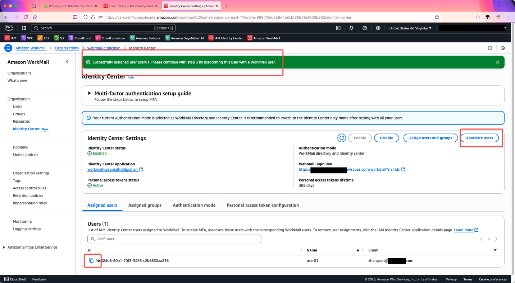Image resolution: width=515 pixels, height=283 pixels.
Task: Go to Organizations breadcrumb
Action: point(67,48)
